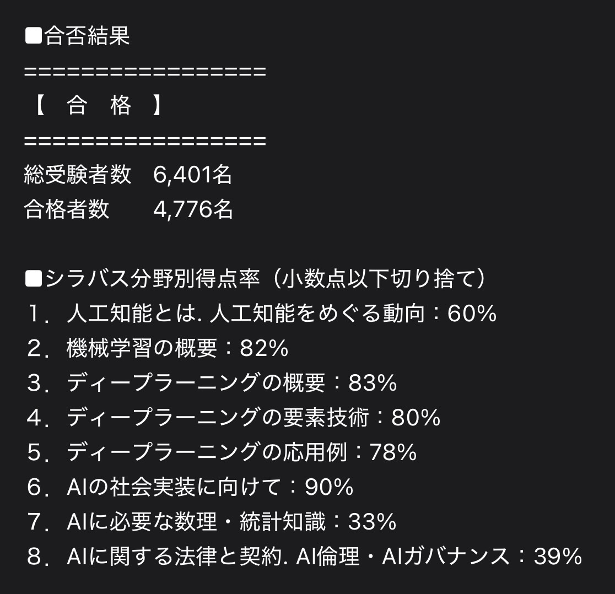Click the 合格者数 4,776名 line
The height and width of the screenshot is (594, 615).
(x=128, y=209)
